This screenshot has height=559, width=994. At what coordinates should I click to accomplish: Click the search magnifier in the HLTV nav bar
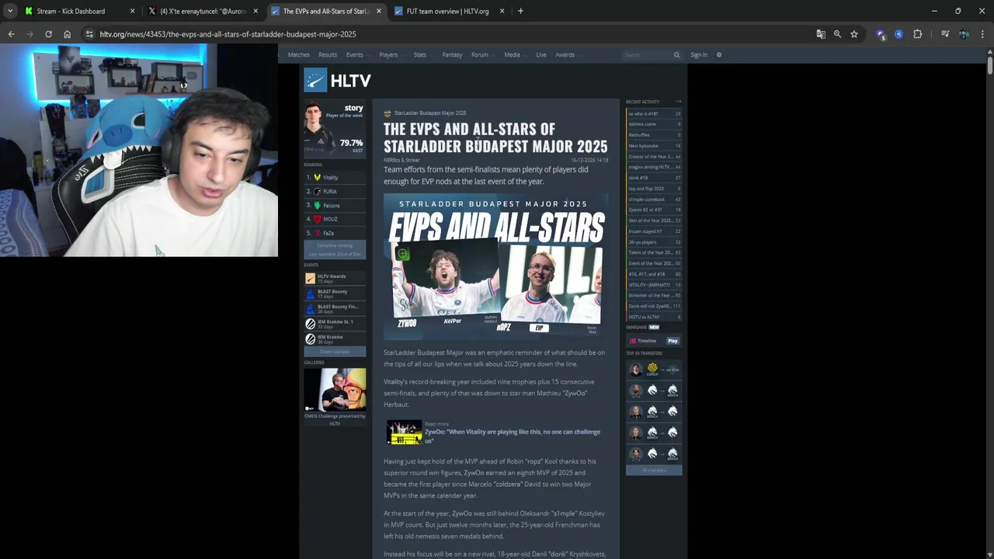(676, 55)
